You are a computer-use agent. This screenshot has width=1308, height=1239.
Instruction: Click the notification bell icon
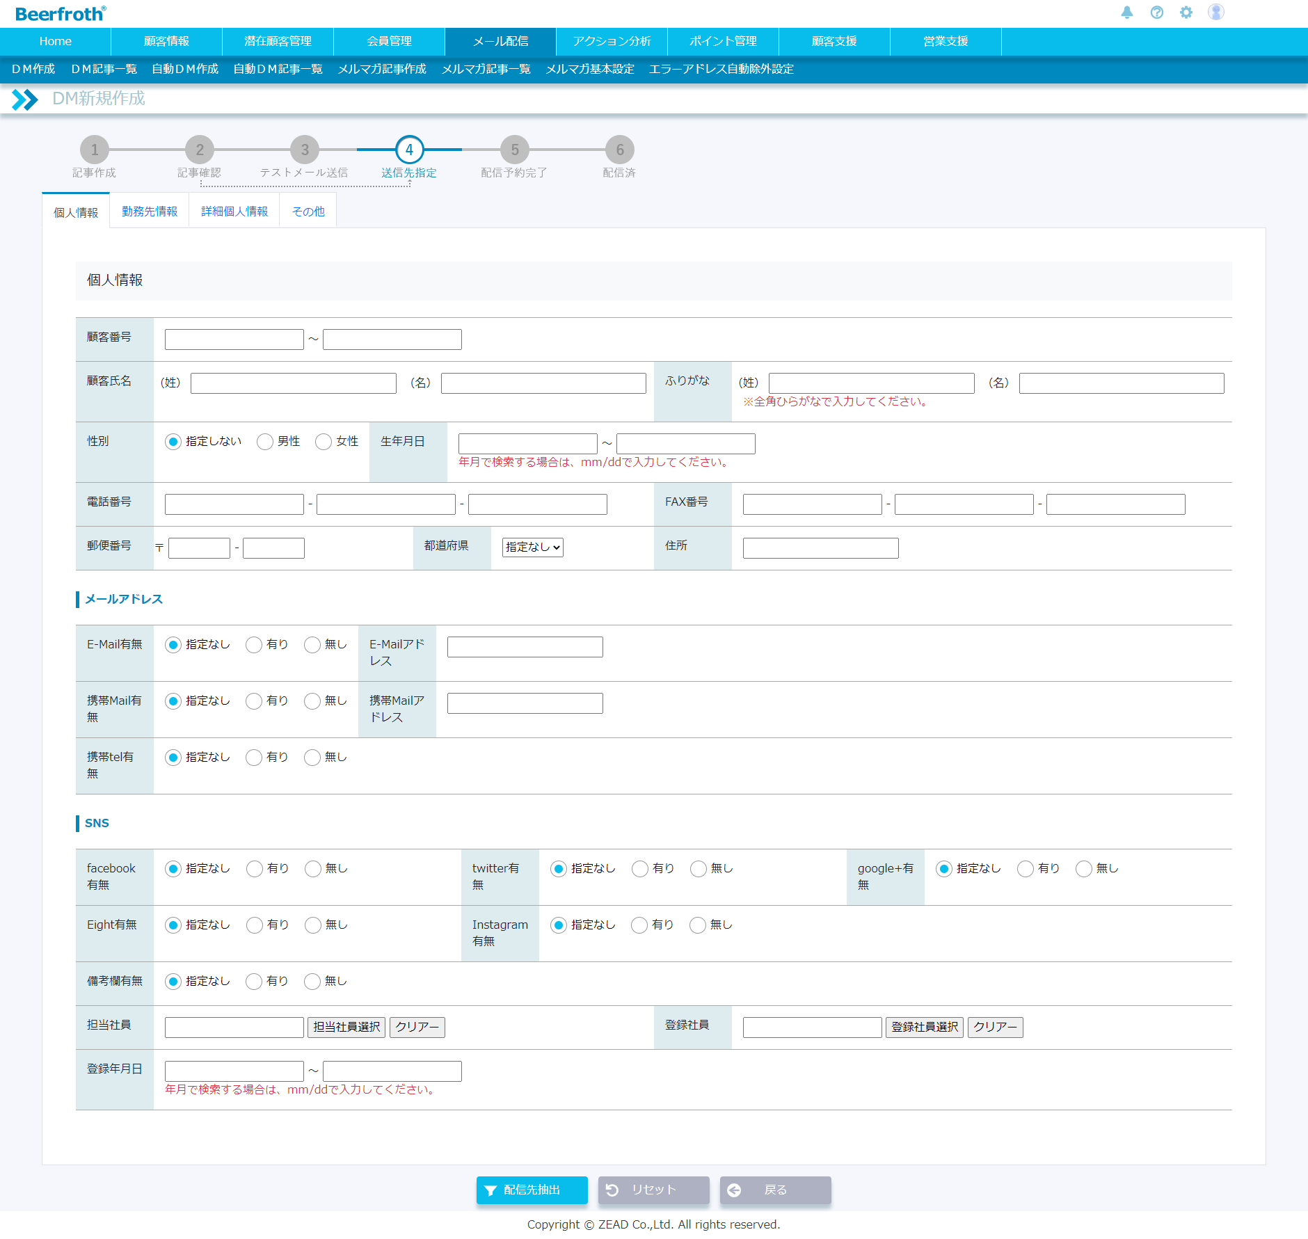point(1126,13)
